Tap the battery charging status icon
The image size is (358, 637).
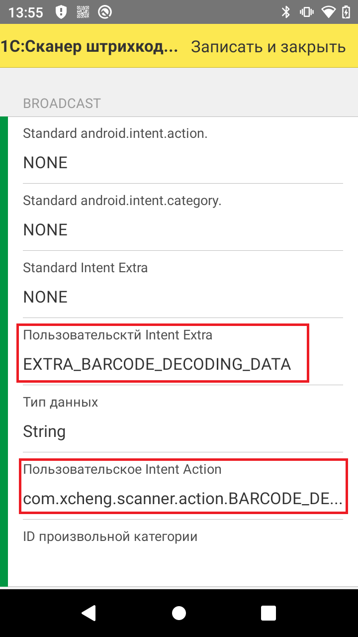(346, 12)
